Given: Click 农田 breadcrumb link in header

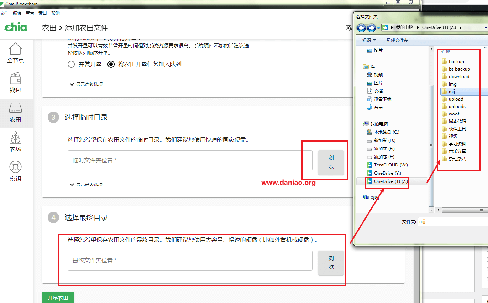Looking at the screenshot, I should [x=49, y=28].
